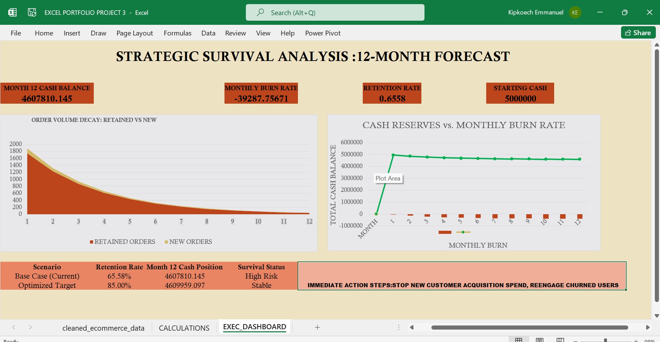Click the Excel app icon in title bar
Screen dimensions: 660x342
[x=12, y=12]
